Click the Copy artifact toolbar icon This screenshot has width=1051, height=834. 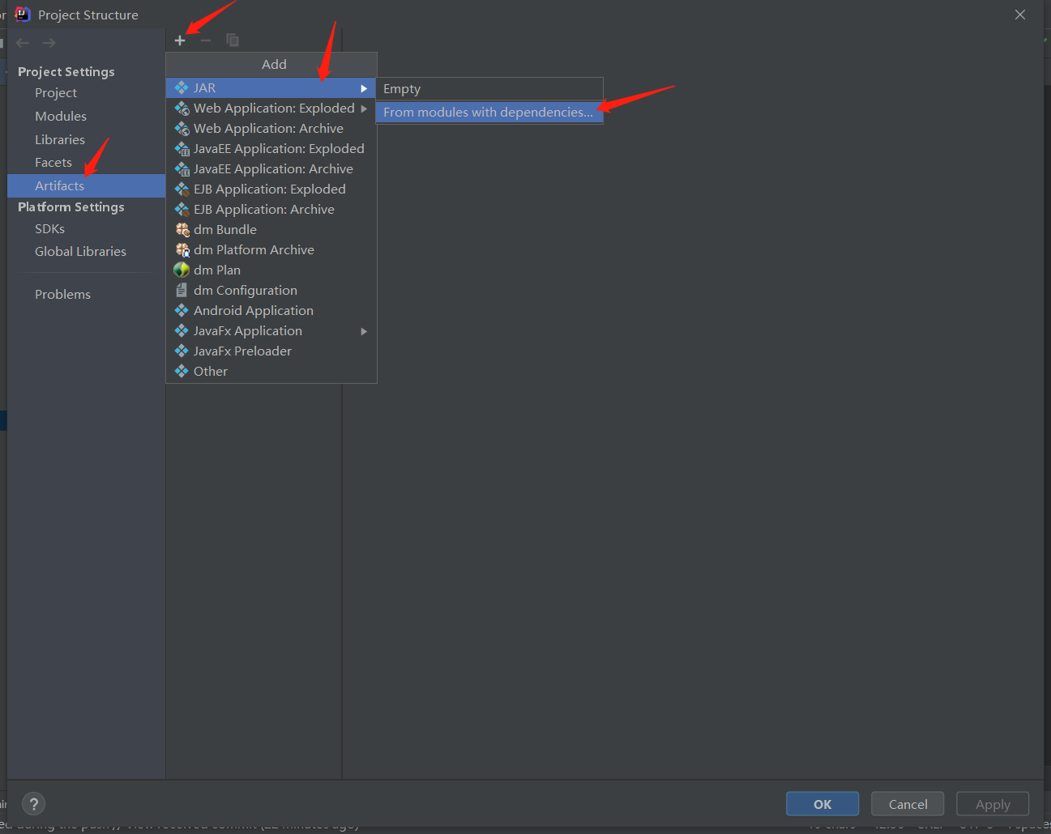point(233,40)
